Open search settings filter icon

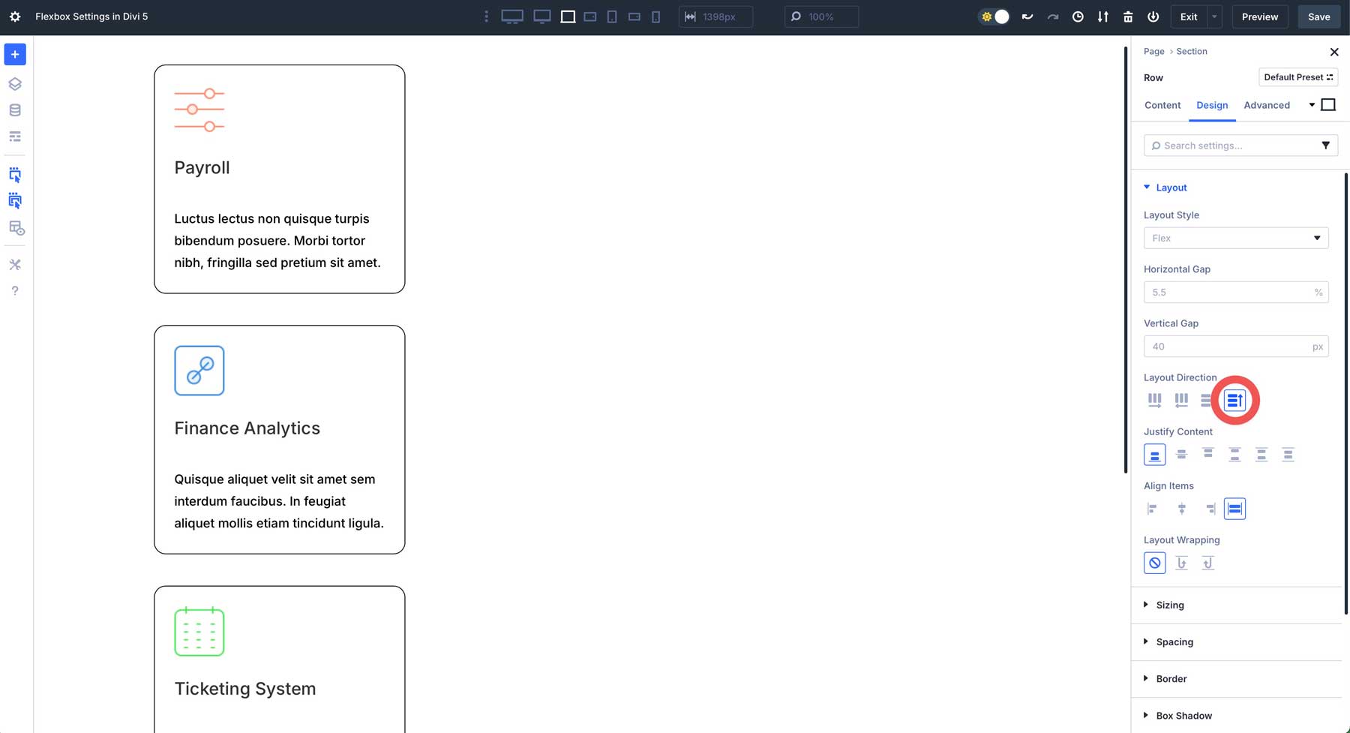[x=1326, y=145]
